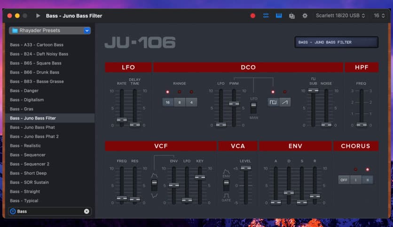Select Bass - Daft Noisy Bass preset

(39, 54)
